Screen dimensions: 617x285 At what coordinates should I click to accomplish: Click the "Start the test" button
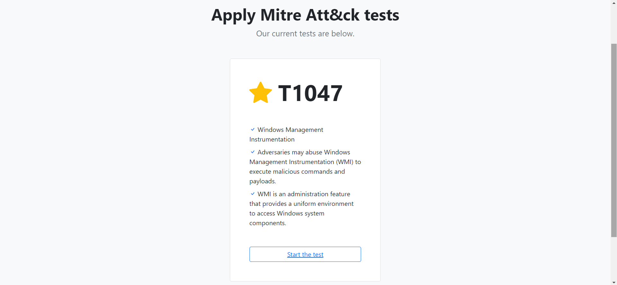click(305, 254)
